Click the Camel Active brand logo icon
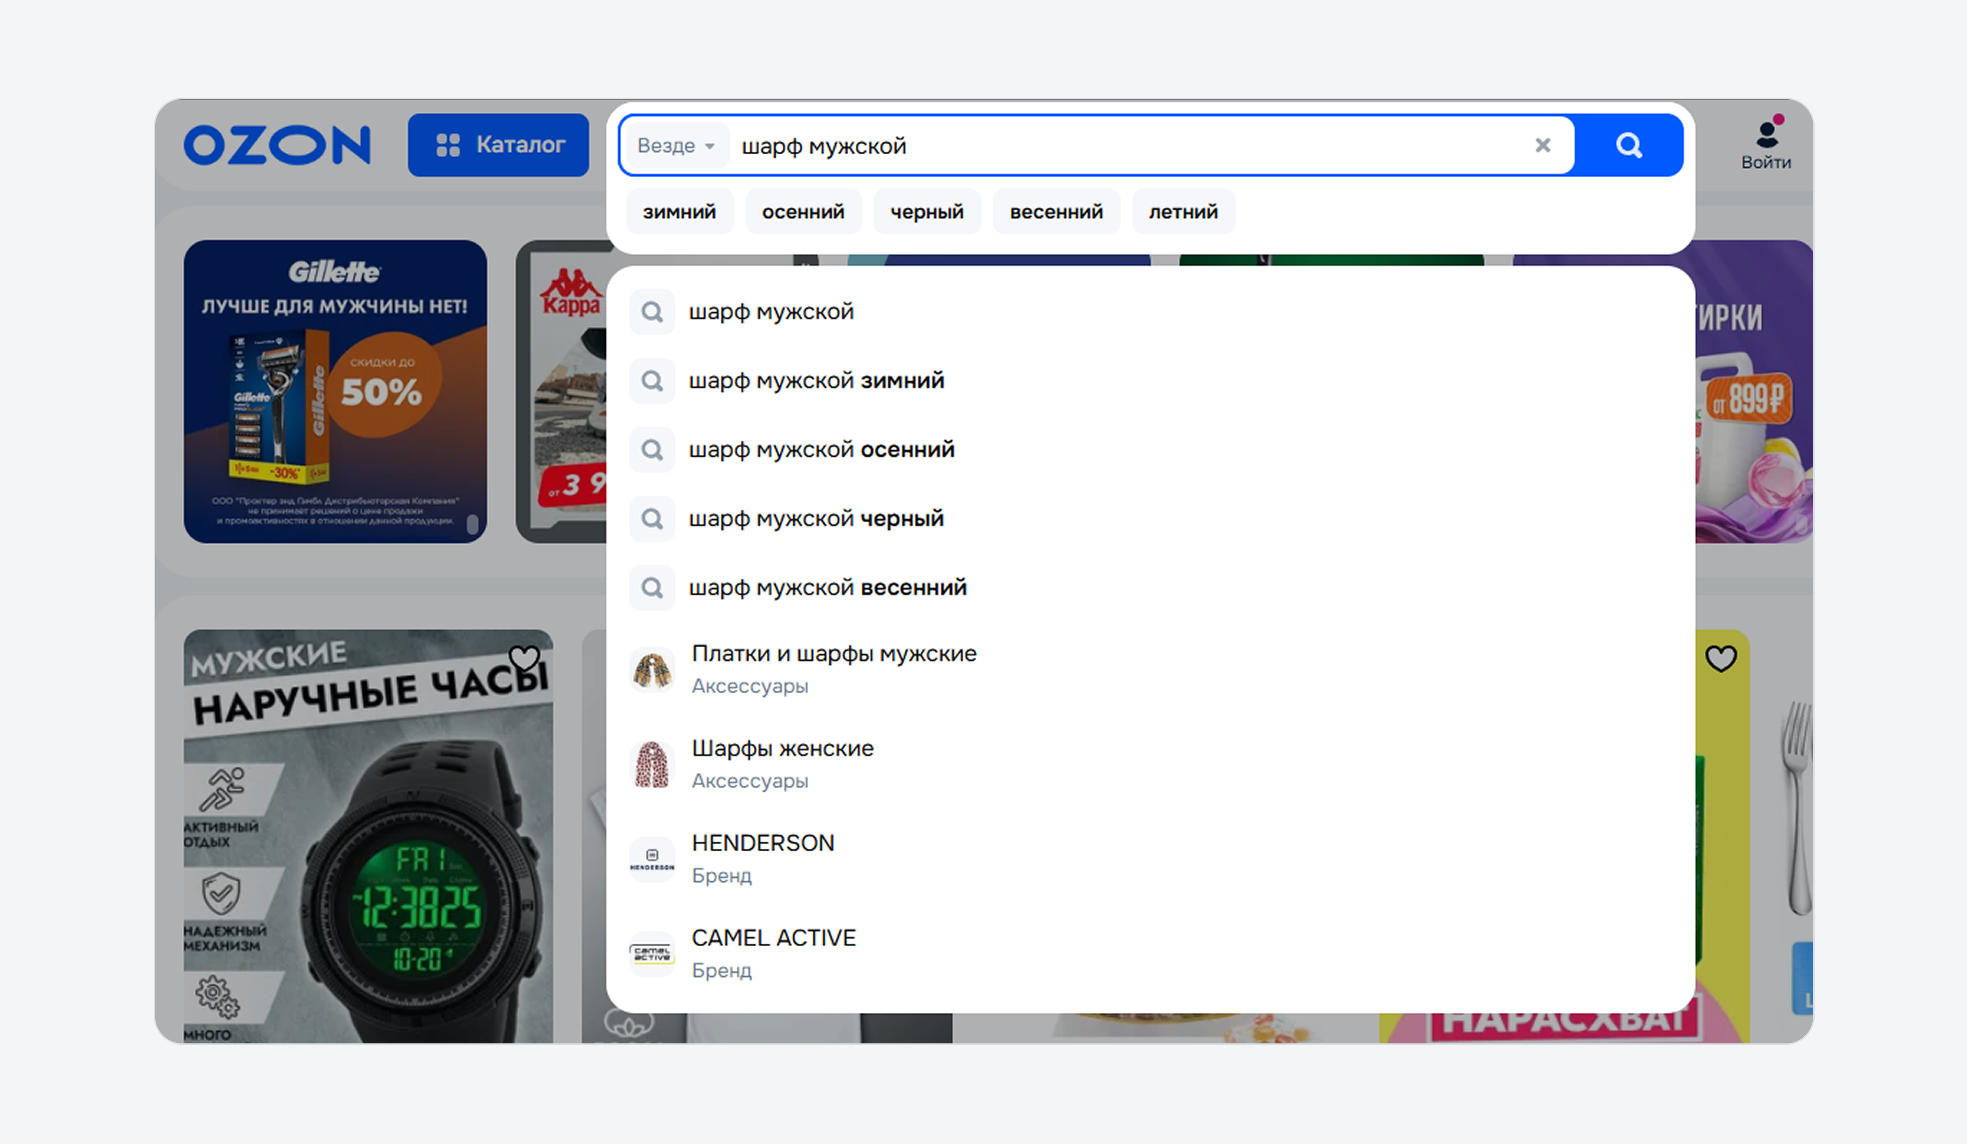Viewport: 1967px width, 1144px height. click(652, 954)
